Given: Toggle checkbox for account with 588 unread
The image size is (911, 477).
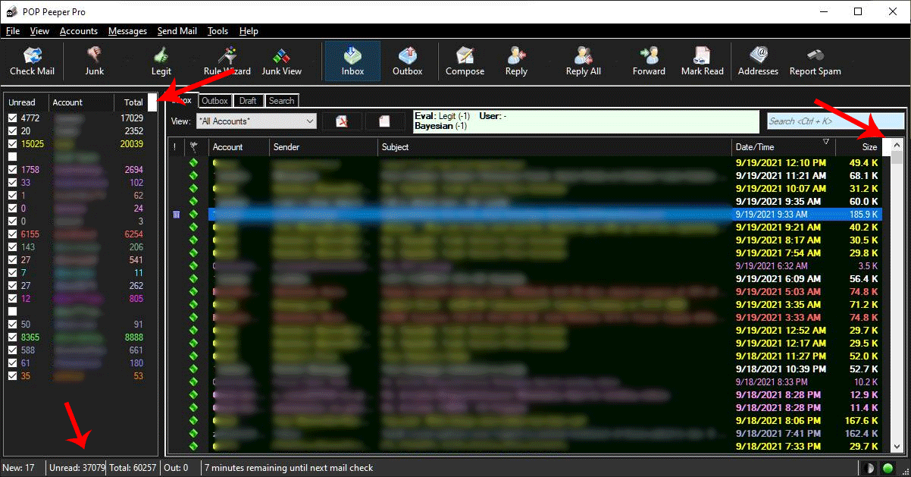Looking at the screenshot, I should pos(12,350).
